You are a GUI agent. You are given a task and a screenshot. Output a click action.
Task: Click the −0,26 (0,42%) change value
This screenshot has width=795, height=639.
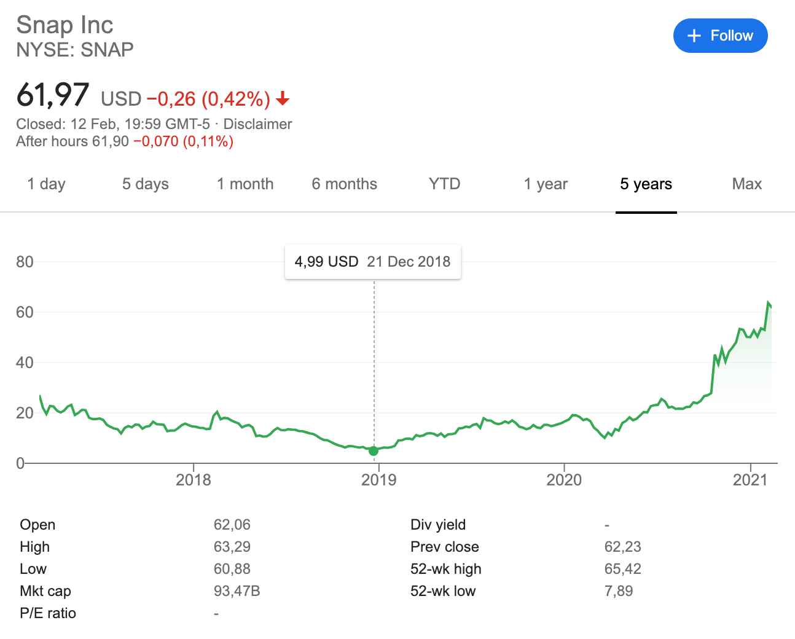click(208, 98)
